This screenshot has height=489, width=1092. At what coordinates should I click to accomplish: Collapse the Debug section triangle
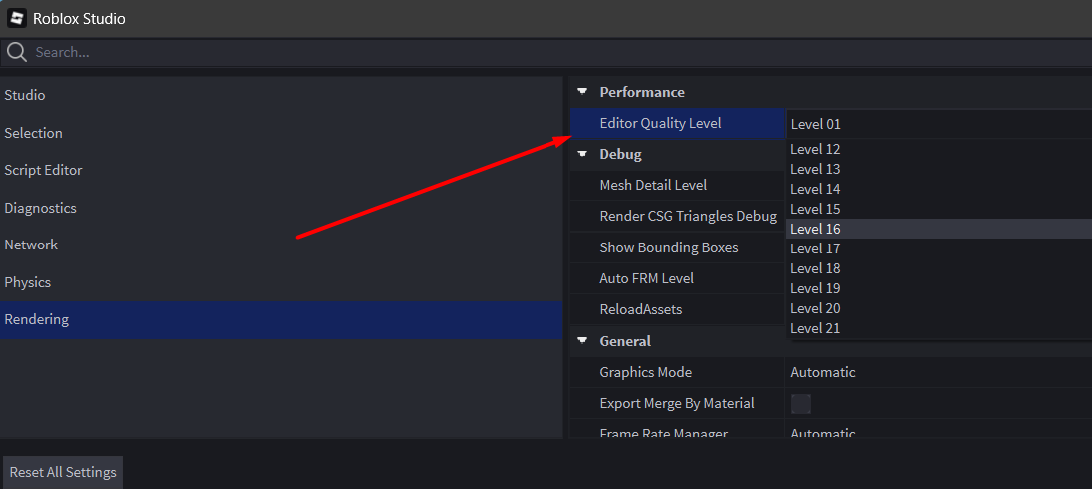(x=582, y=154)
